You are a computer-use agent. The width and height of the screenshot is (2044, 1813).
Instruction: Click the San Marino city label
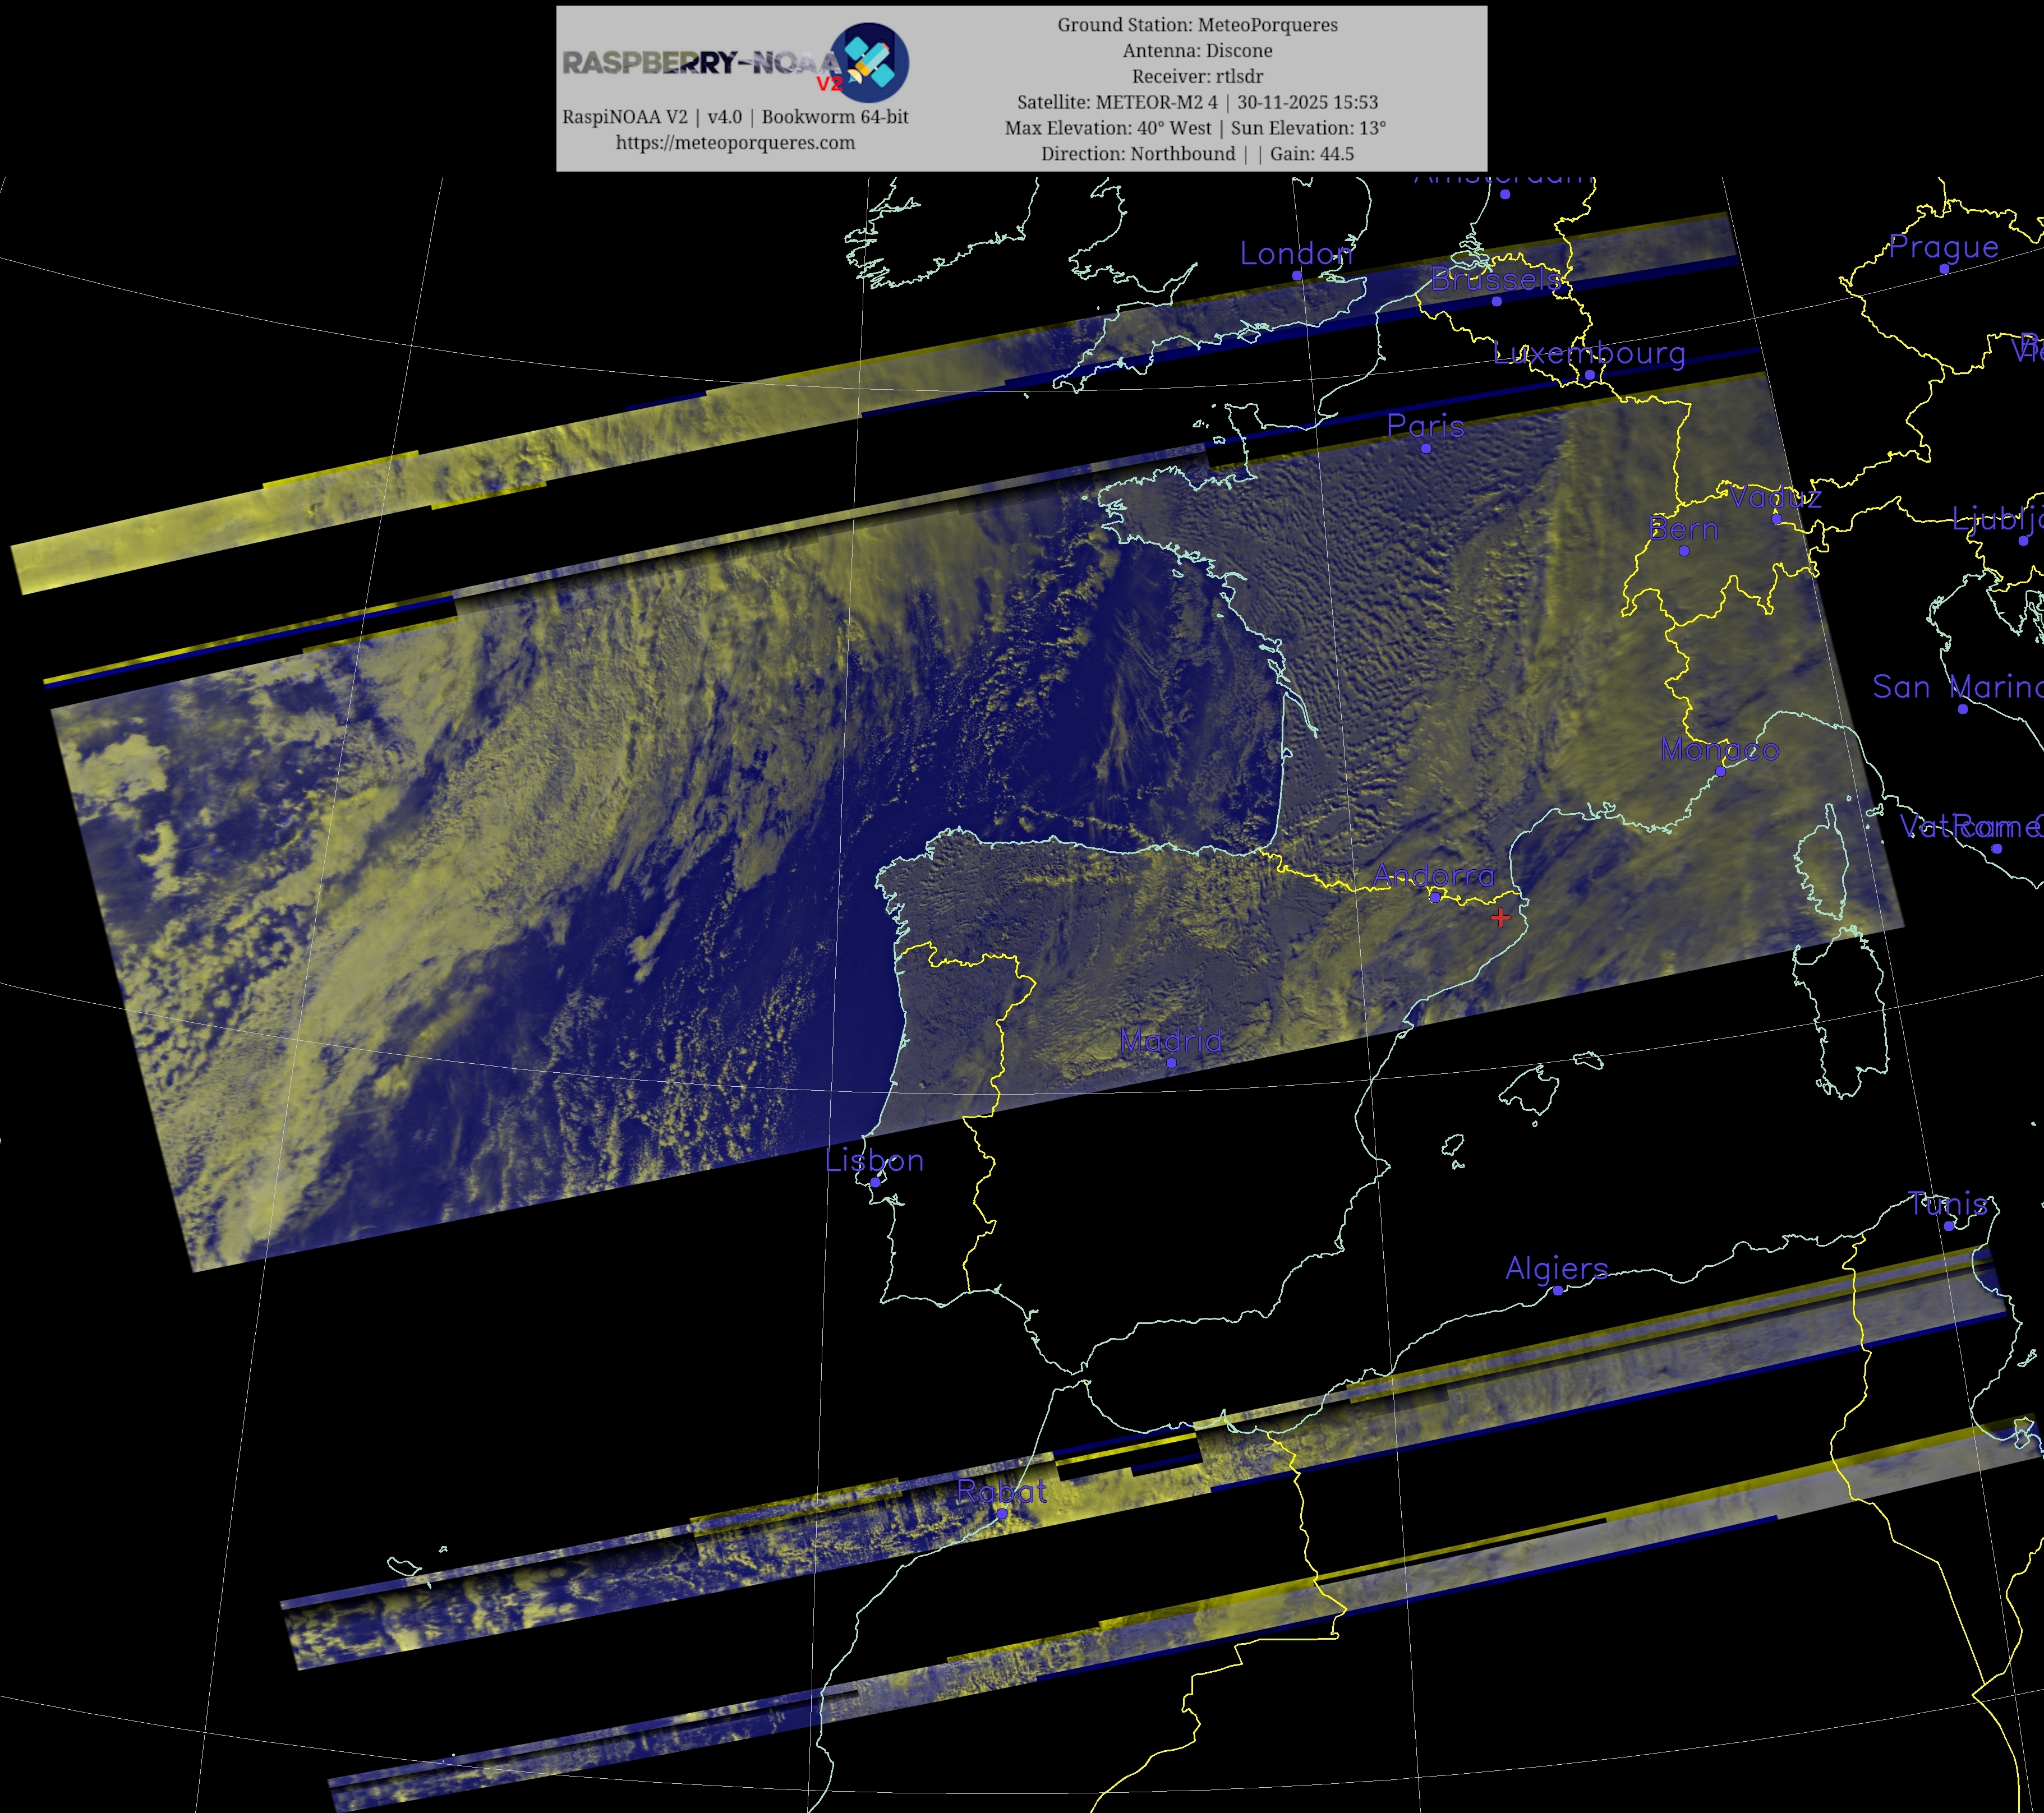point(1957,687)
